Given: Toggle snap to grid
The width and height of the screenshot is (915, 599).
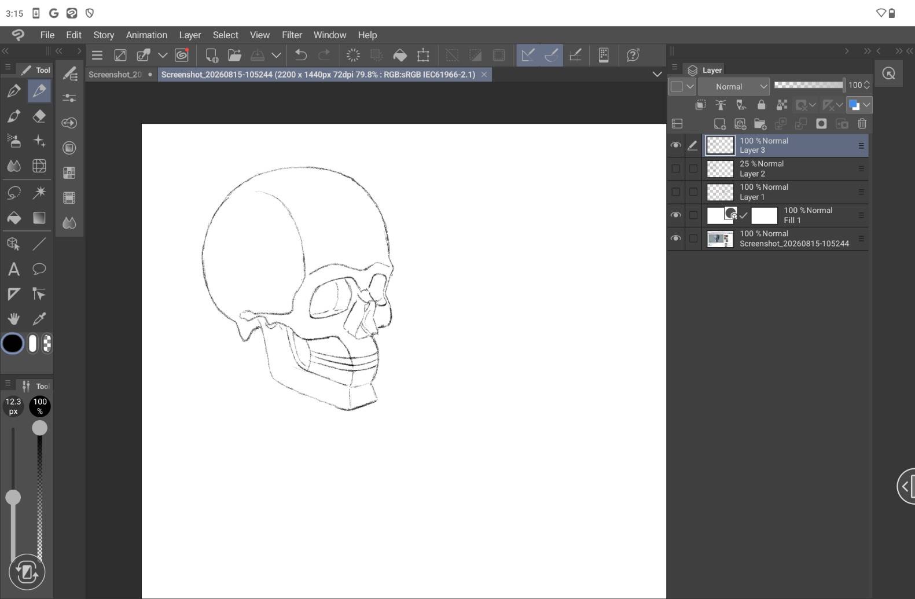Looking at the screenshot, I should (575, 55).
